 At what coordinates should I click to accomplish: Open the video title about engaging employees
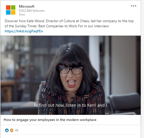[50, 120]
